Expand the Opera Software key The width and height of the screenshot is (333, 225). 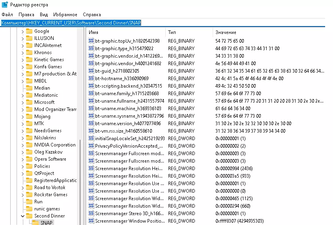coord(22,159)
